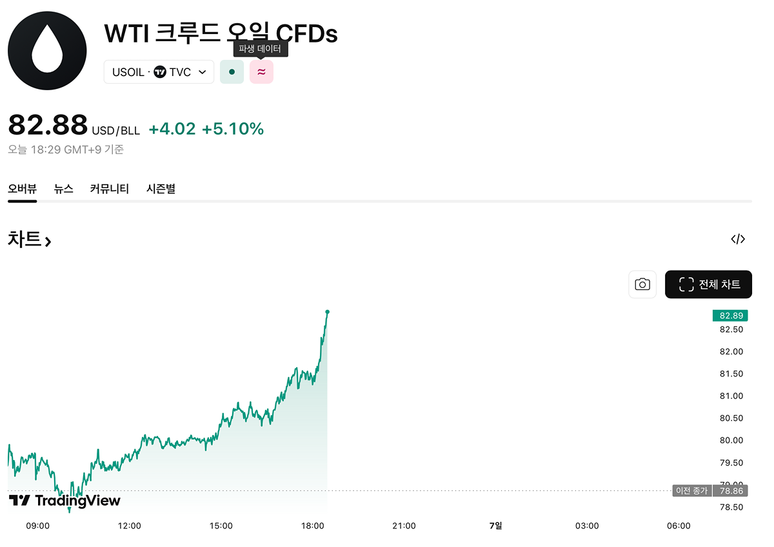
Task: Click the green market status dot icon
Action: pyautogui.click(x=232, y=72)
